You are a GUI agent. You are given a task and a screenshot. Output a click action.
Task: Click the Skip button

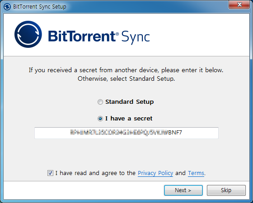coord(226,190)
